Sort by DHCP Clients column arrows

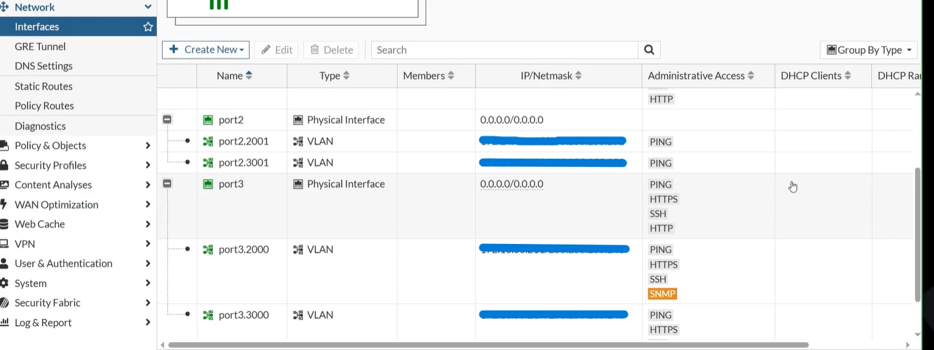click(x=848, y=75)
